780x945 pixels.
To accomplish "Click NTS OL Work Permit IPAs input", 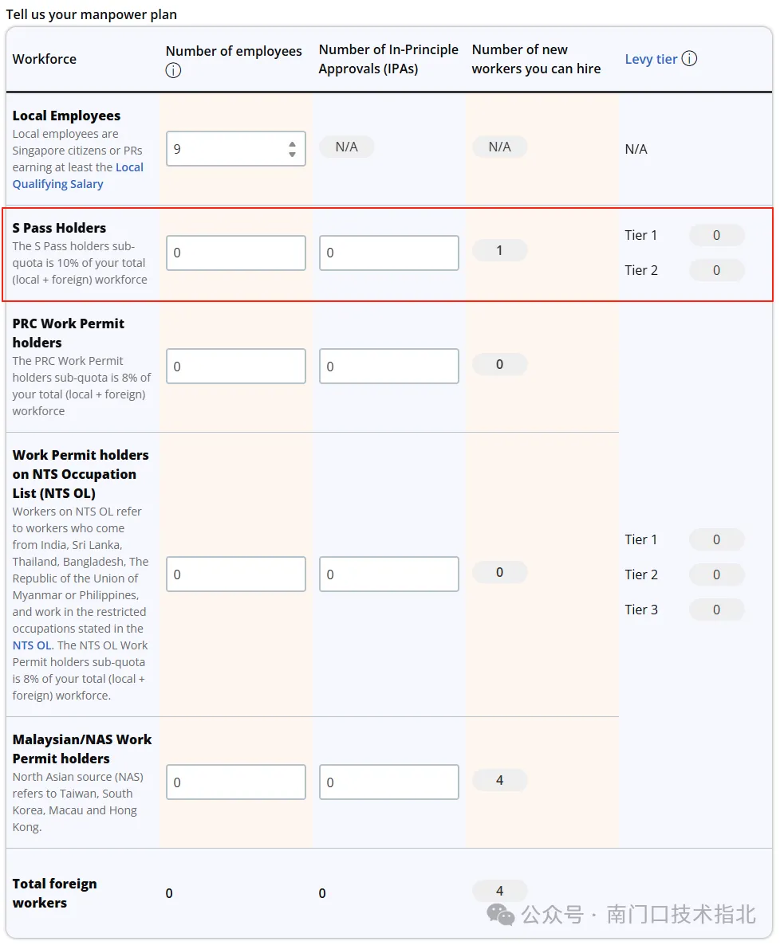I will click(x=388, y=574).
